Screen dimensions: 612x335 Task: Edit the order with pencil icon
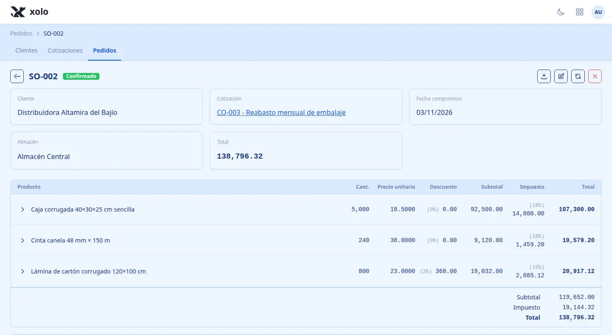pos(561,76)
